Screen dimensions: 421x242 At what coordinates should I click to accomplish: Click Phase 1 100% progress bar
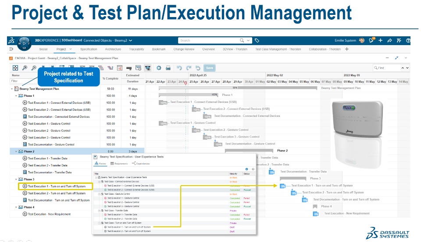(x=189, y=95)
